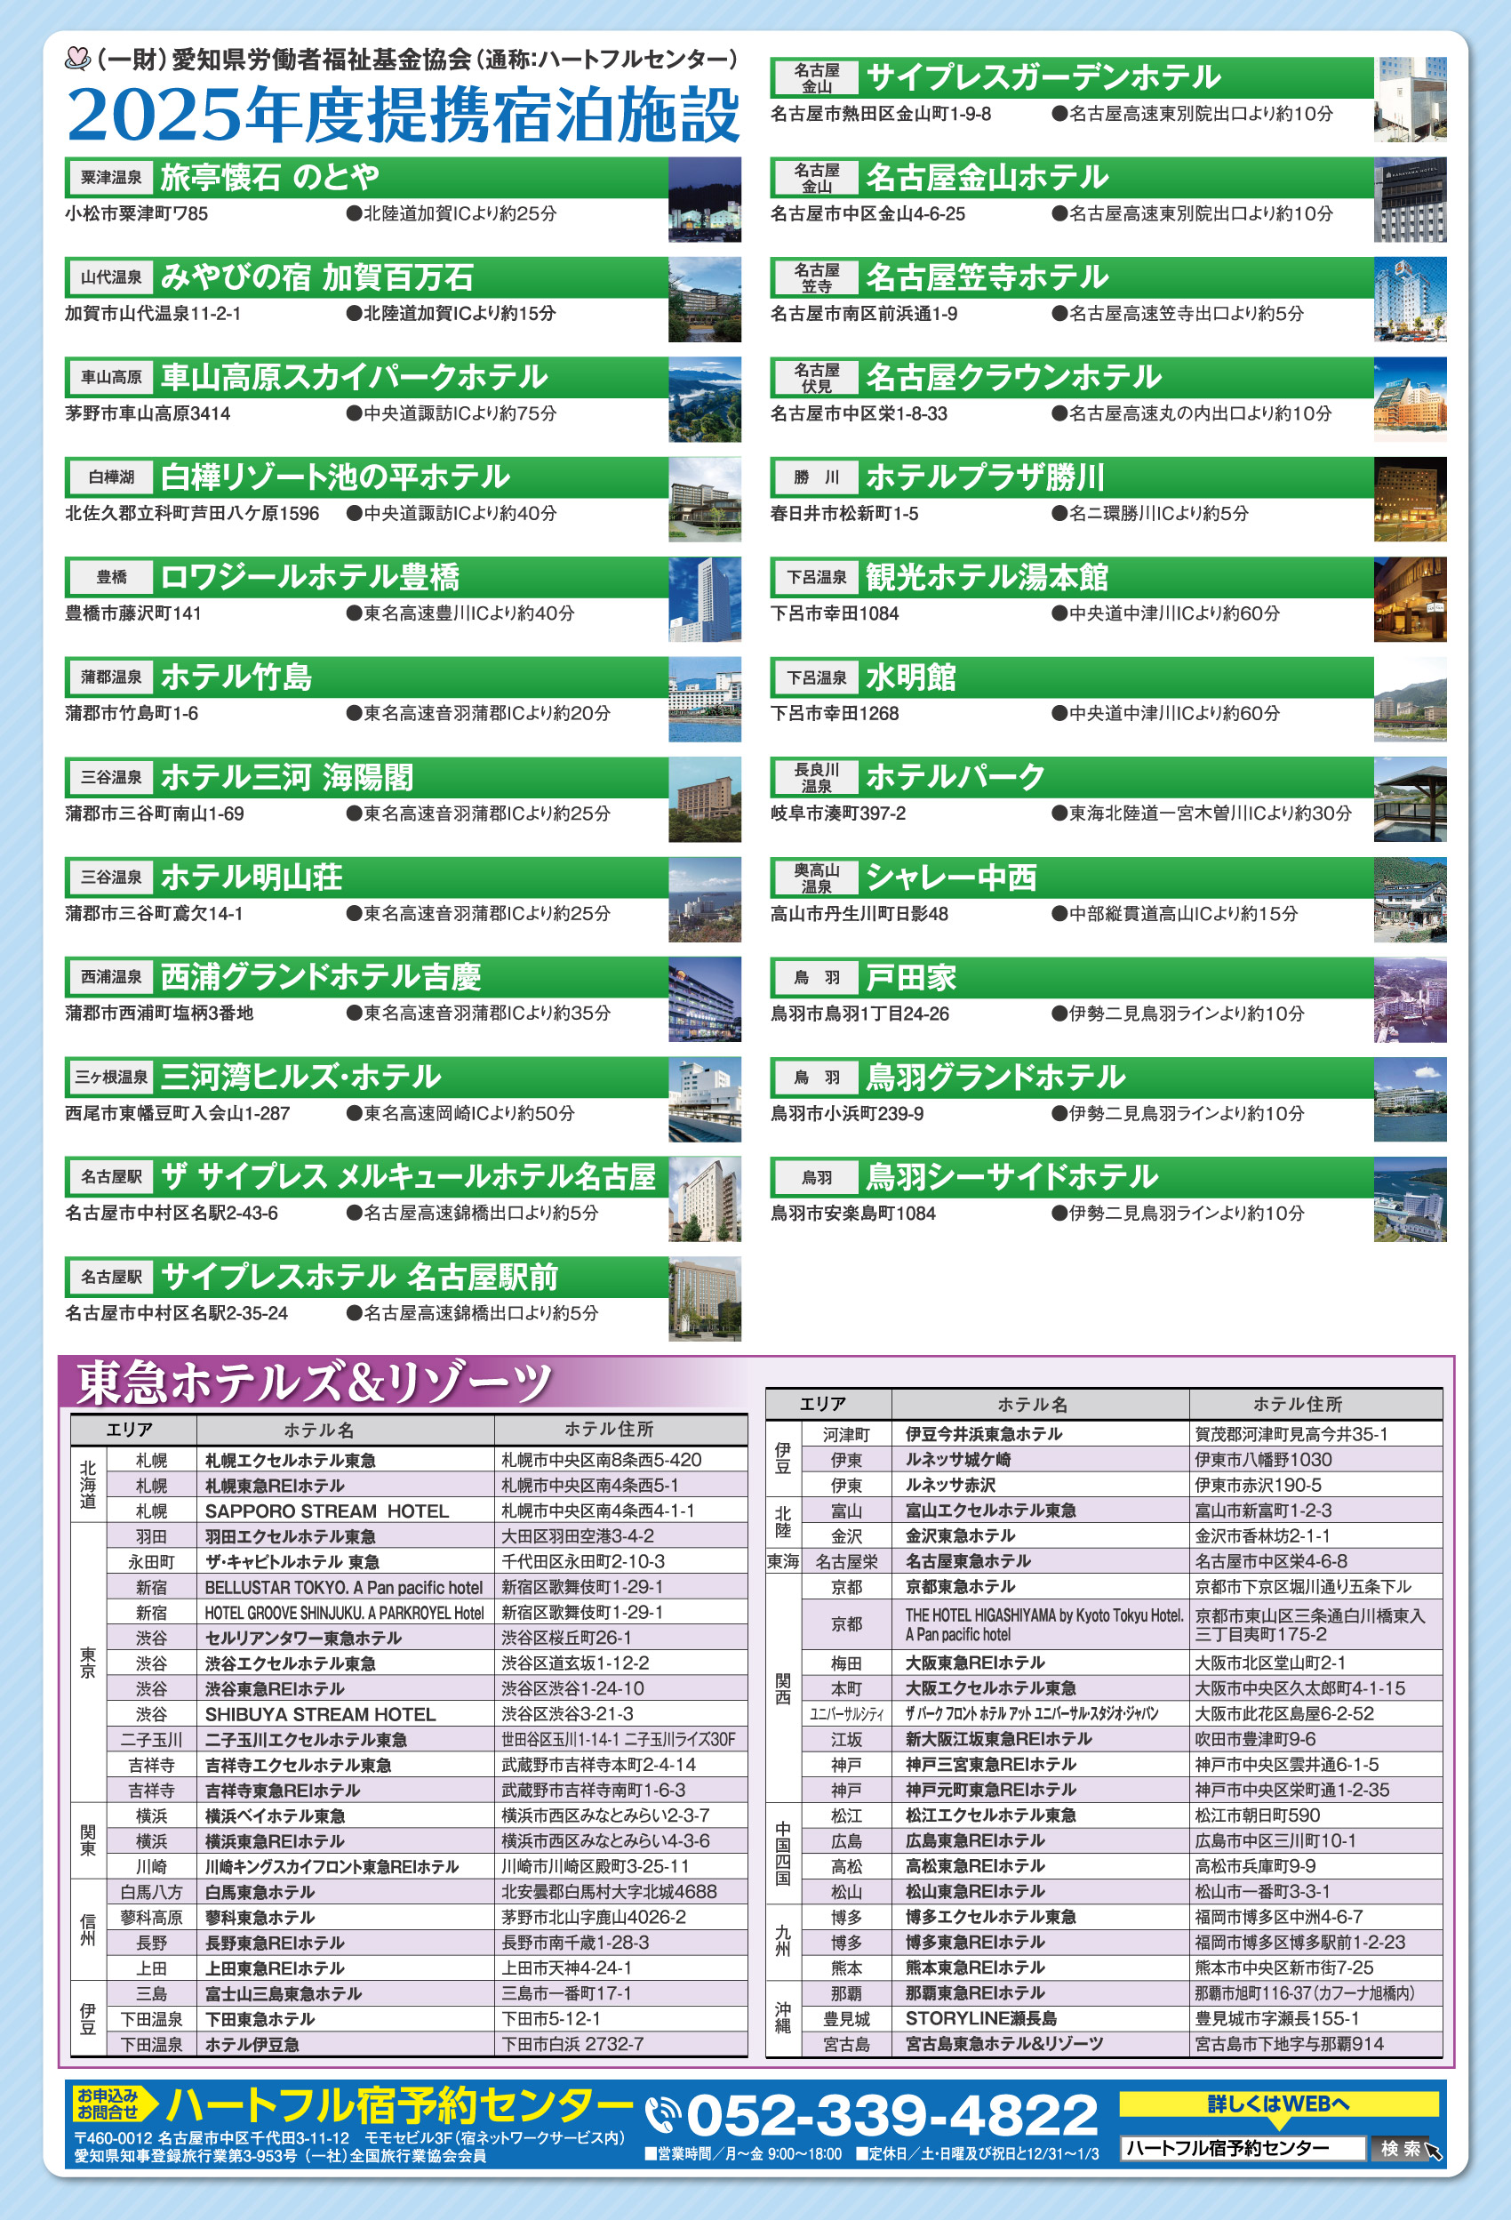1511x2220 pixels.
Task: Click 白馬東急ホテル entry
Action: (x=260, y=1892)
